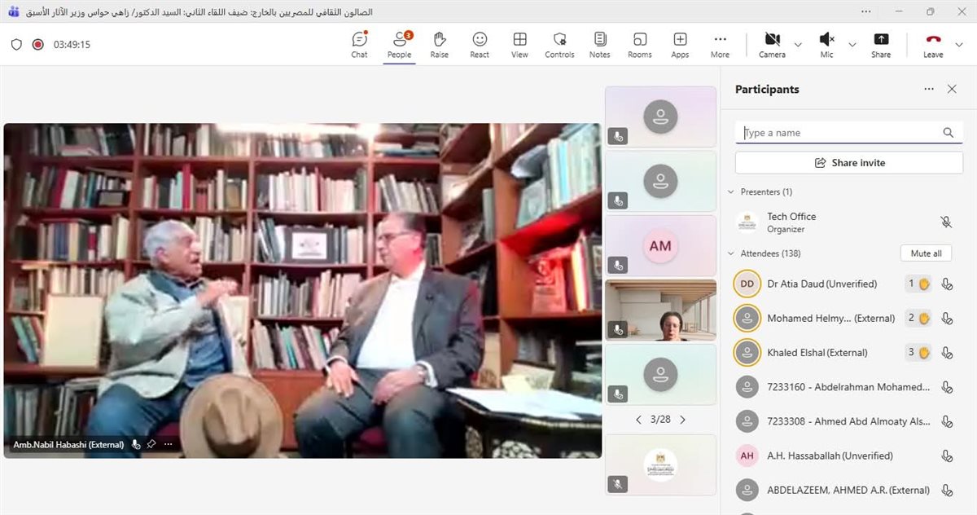
Task: Switch to the People tab
Action: click(399, 45)
